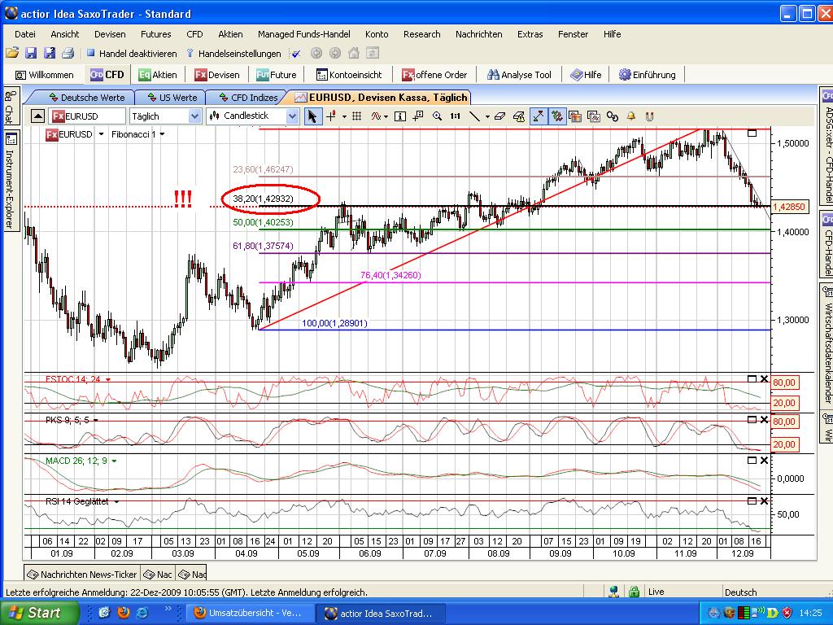Image resolution: width=833 pixels, height=625 pixels.
Task: Toggle the chart grid icon
Action: [x=355, y=116]
